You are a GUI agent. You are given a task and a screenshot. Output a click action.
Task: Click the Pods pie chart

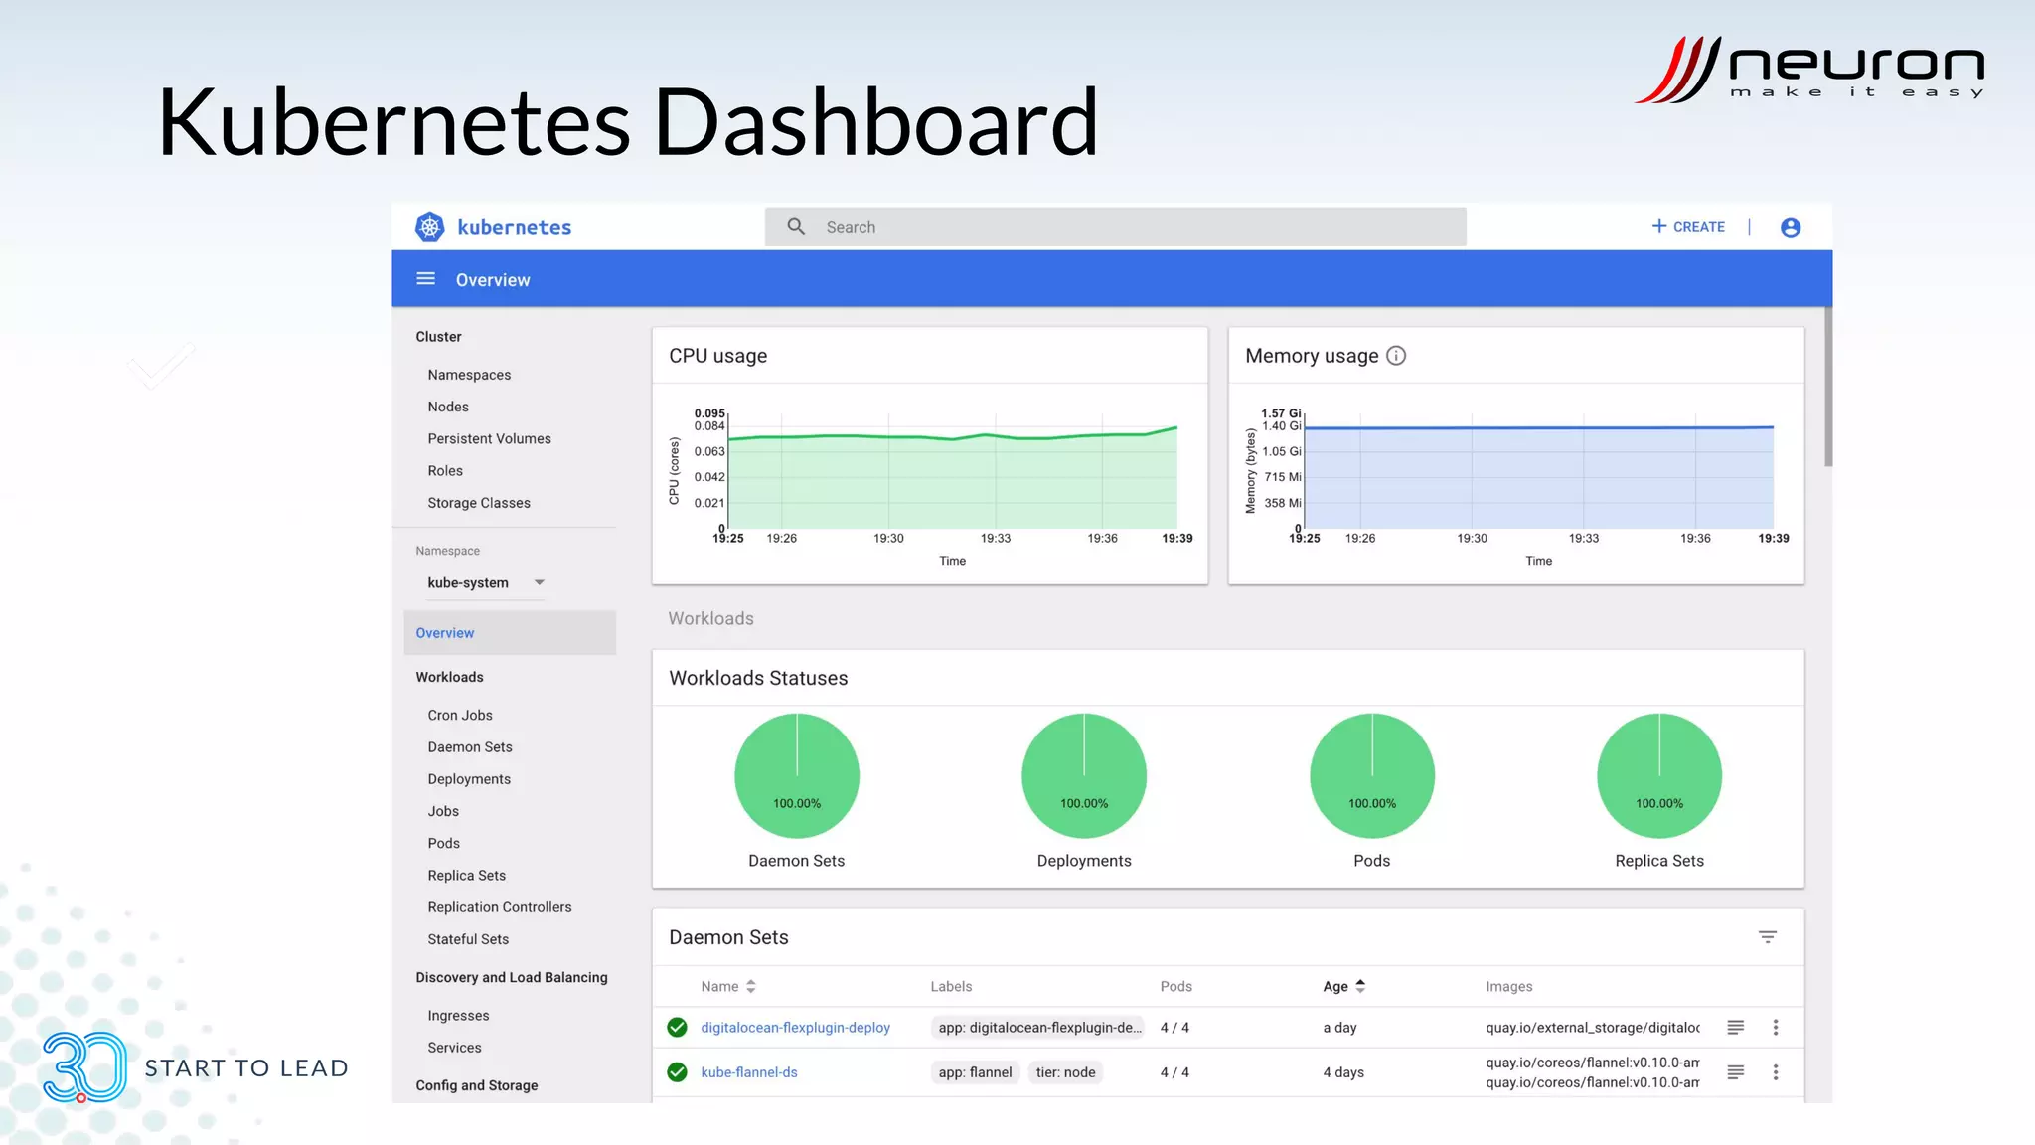coord(1372,775)
